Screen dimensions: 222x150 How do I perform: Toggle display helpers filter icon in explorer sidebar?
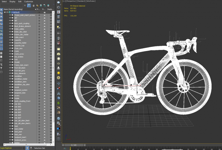click(x=1, y=24)
